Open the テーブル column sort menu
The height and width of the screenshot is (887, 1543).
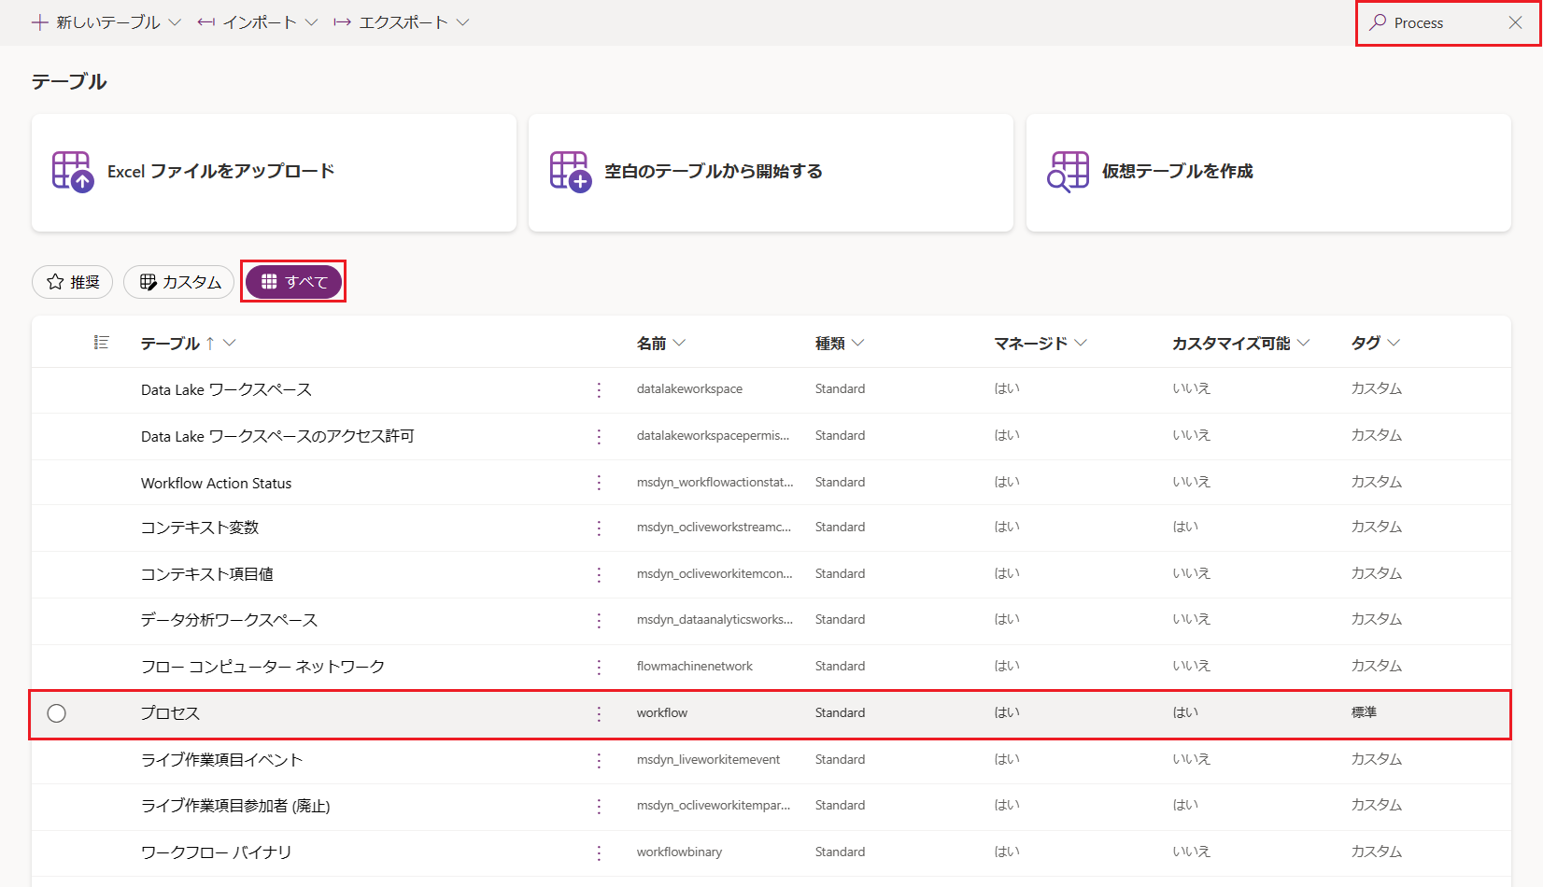point(229,343)
